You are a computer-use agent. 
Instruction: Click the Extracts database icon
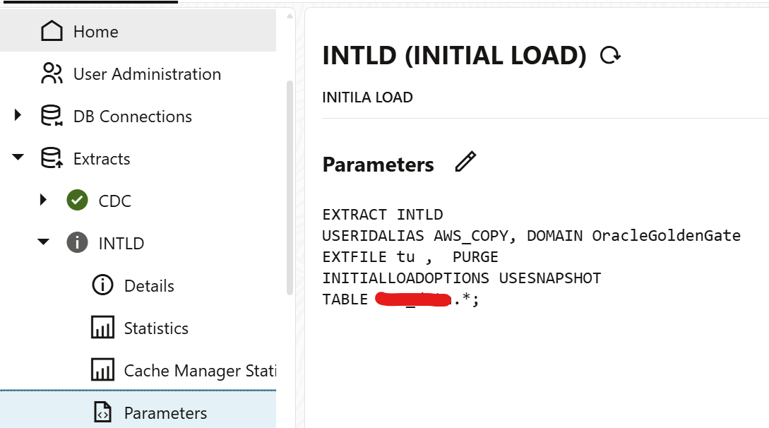click(52, 158)
